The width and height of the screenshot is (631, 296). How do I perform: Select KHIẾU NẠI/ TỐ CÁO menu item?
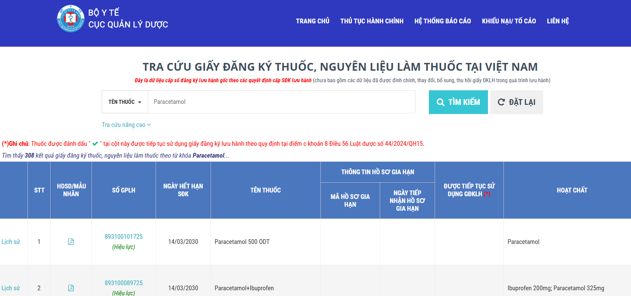coord(509,21)
